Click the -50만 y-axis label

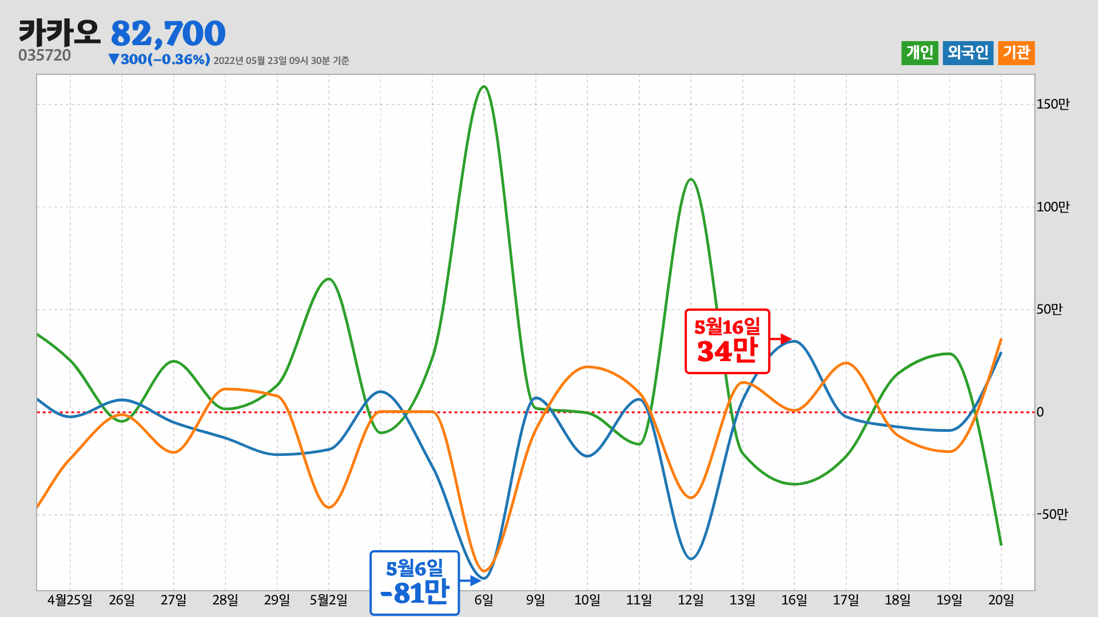pyautogui.click(x=1053, y=514)
